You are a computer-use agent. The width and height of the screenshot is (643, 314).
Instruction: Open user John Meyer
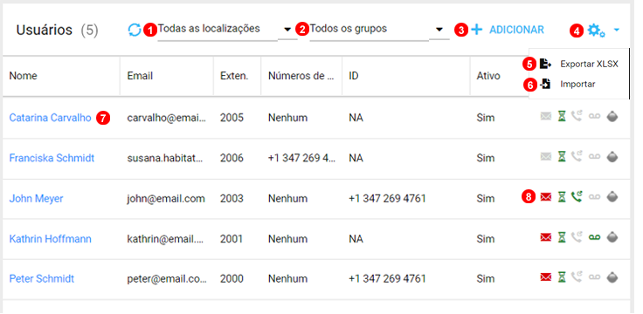point(36,199)
